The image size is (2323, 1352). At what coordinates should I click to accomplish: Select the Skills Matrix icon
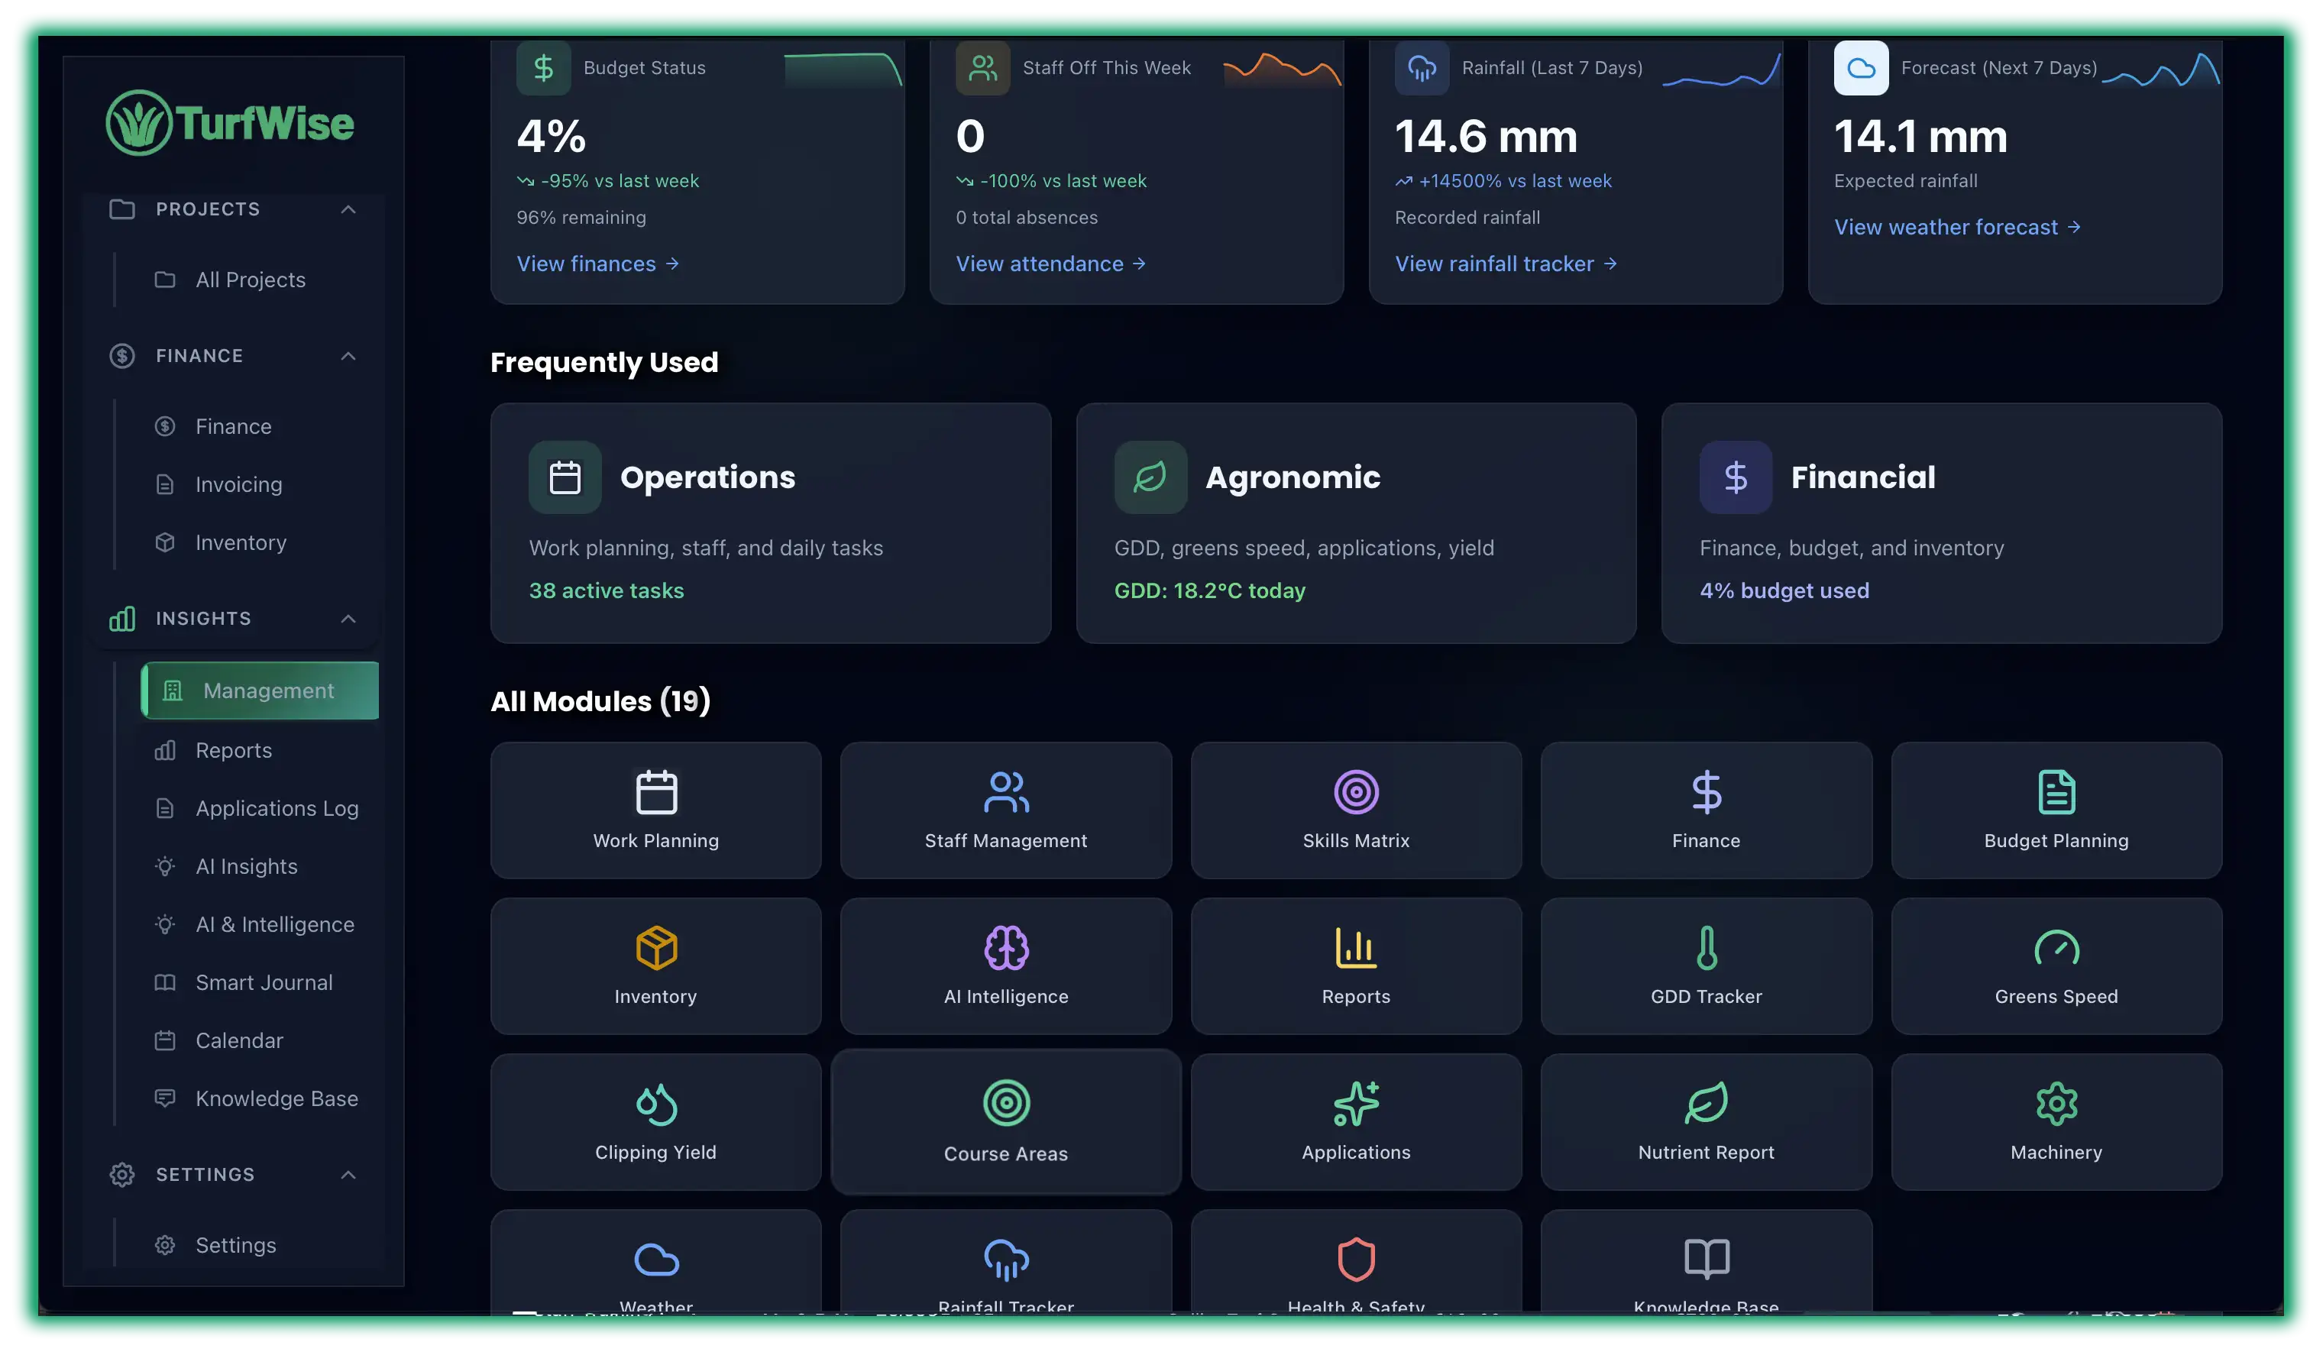tap(1355, 791)
